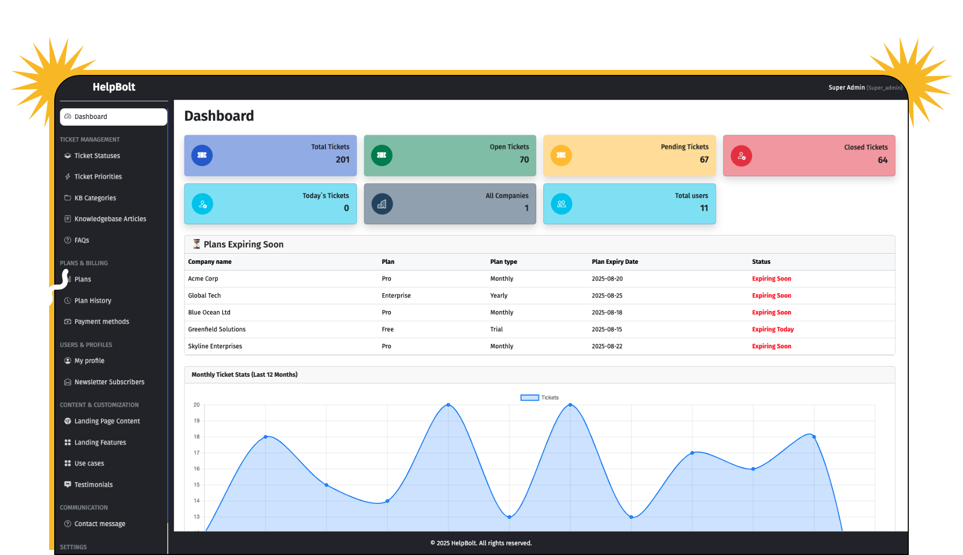Screen dimensions: 963x555
Task: Click the red Closed Tickets icon
Action: pos(741,156)
